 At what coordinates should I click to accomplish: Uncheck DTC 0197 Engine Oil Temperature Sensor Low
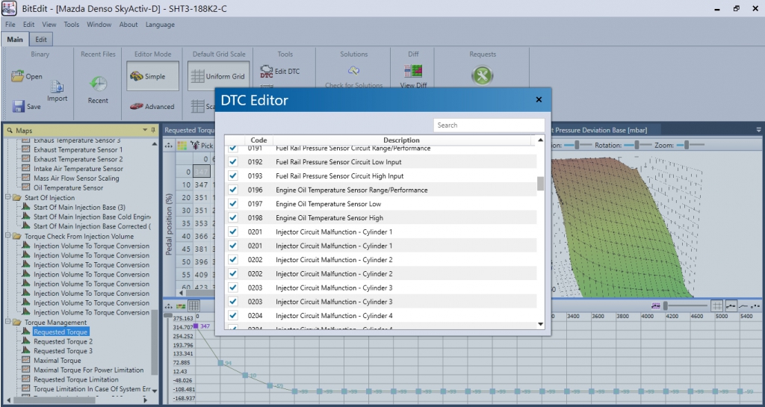pyautogui.click(x=233, y=204)
